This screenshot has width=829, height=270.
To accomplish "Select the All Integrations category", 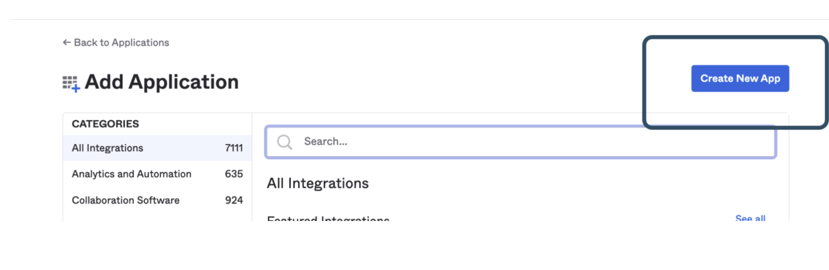I will [107, 148].
